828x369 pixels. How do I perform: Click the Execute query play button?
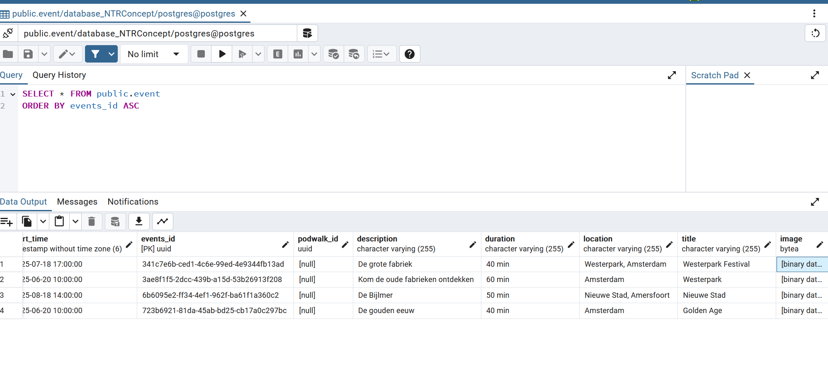coord(222,54)
